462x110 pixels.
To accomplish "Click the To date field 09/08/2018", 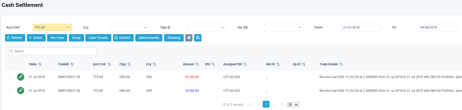I will click(x=438, y=27).
